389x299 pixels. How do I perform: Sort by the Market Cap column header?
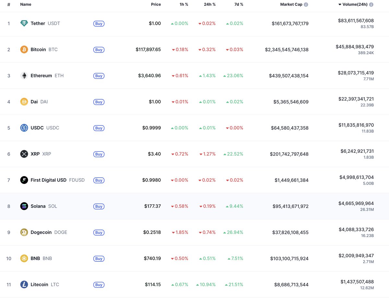coord(291,5)
